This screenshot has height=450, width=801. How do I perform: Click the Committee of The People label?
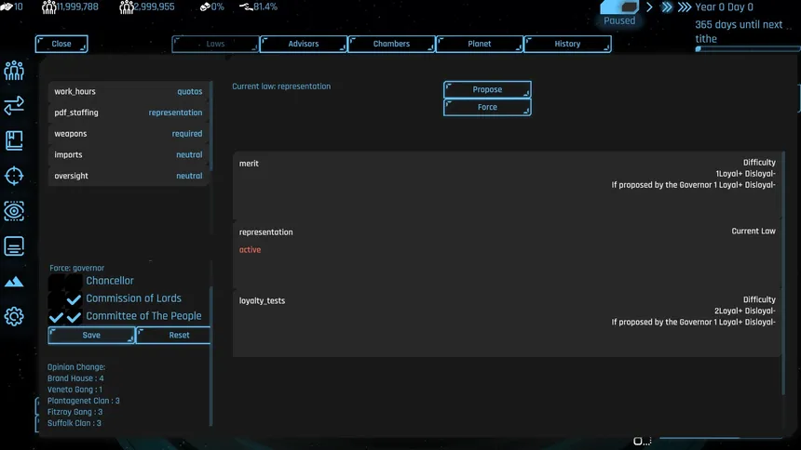143,316
